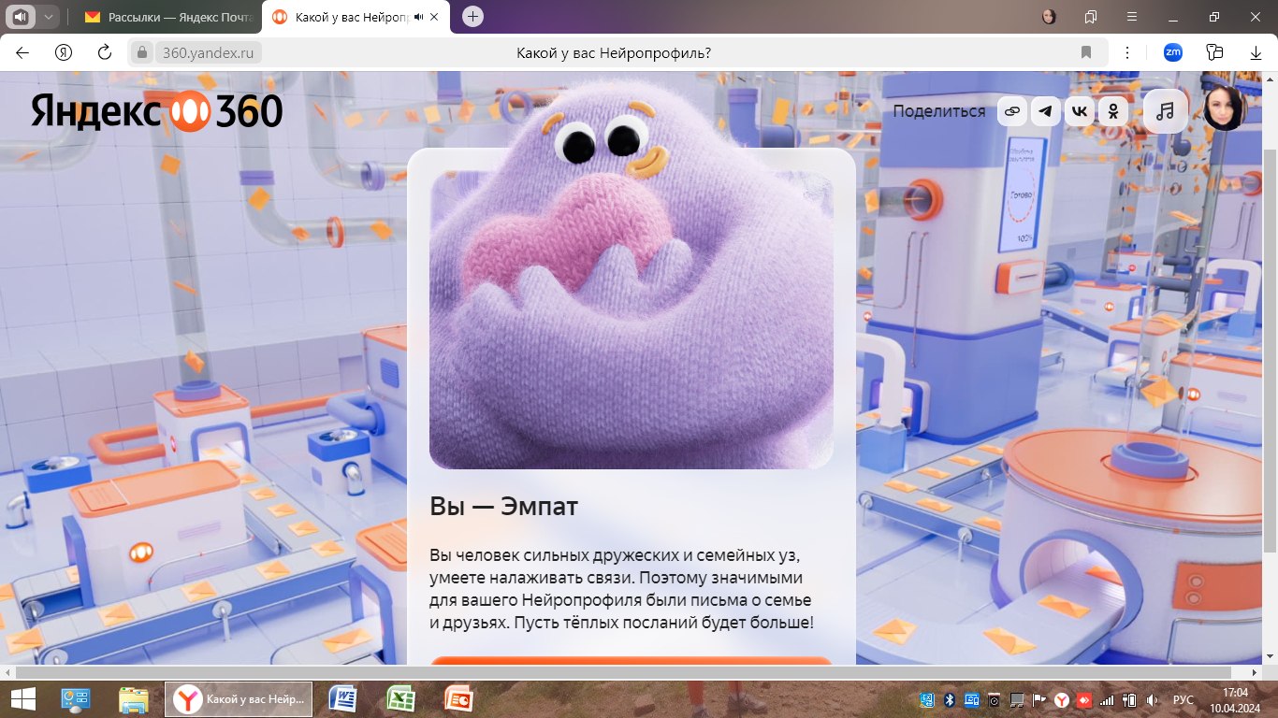
Task: Switch to the Рассылки — Яндекс Почта tab
Action: tap(168, 17)
